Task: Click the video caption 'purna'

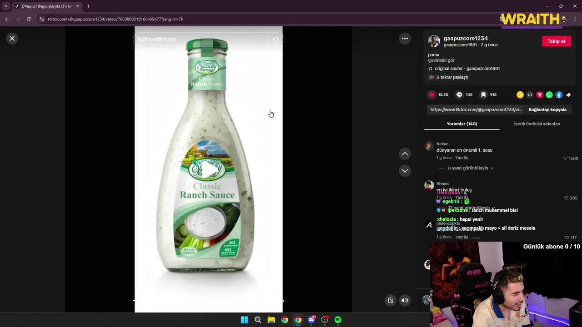Action: 433,55
